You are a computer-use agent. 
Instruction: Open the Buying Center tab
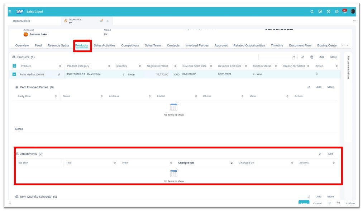coord(328,45)
